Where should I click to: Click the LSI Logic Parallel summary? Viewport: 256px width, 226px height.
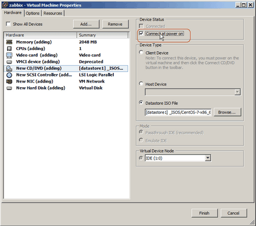coord(97,75)
